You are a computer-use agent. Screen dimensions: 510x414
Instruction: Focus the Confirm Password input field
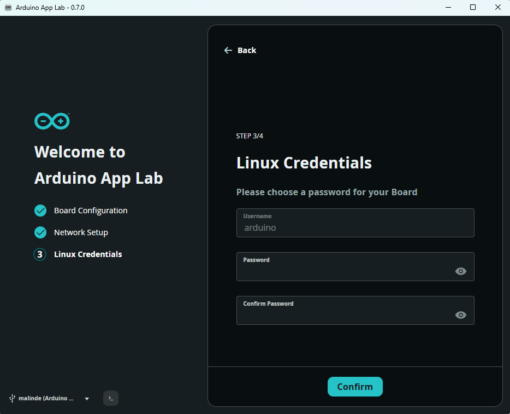pyautogui.click(x=355, y=310)
